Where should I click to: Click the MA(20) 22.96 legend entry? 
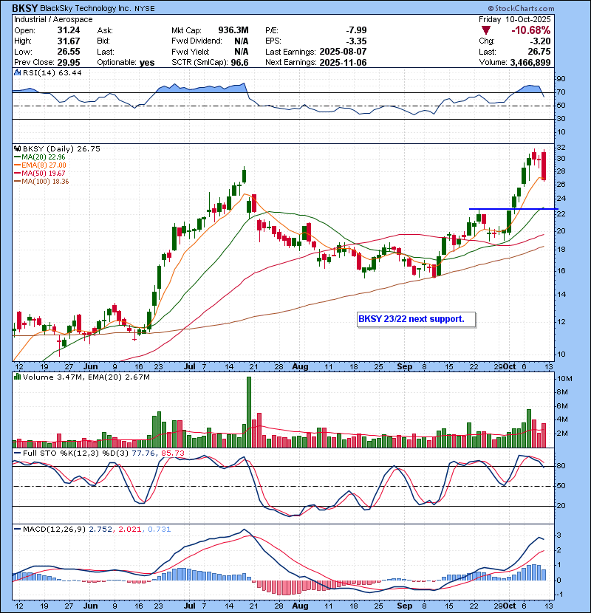[x=40, y=157]
